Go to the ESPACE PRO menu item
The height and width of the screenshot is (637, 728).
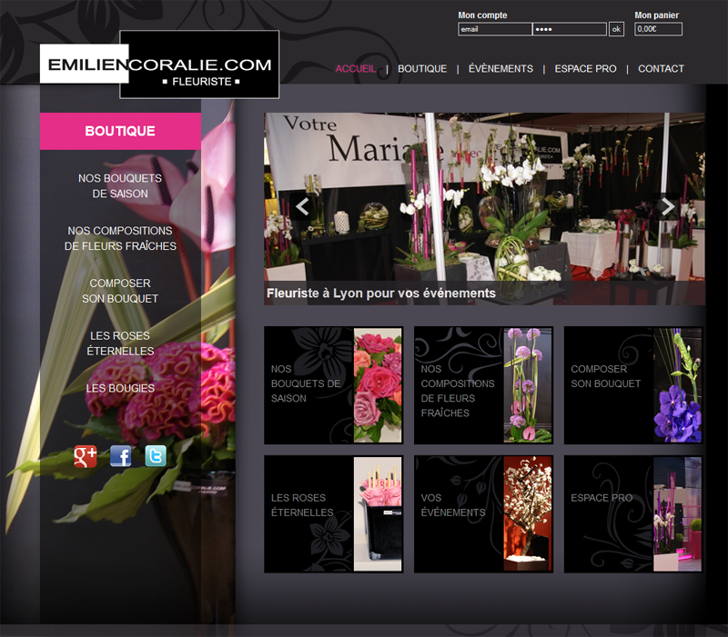coord(585,69)
